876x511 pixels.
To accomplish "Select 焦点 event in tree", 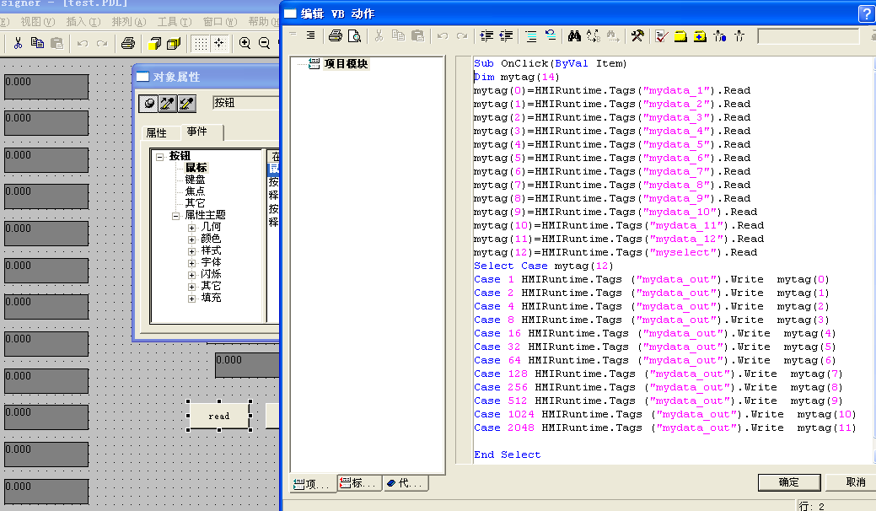I will 195,191.
